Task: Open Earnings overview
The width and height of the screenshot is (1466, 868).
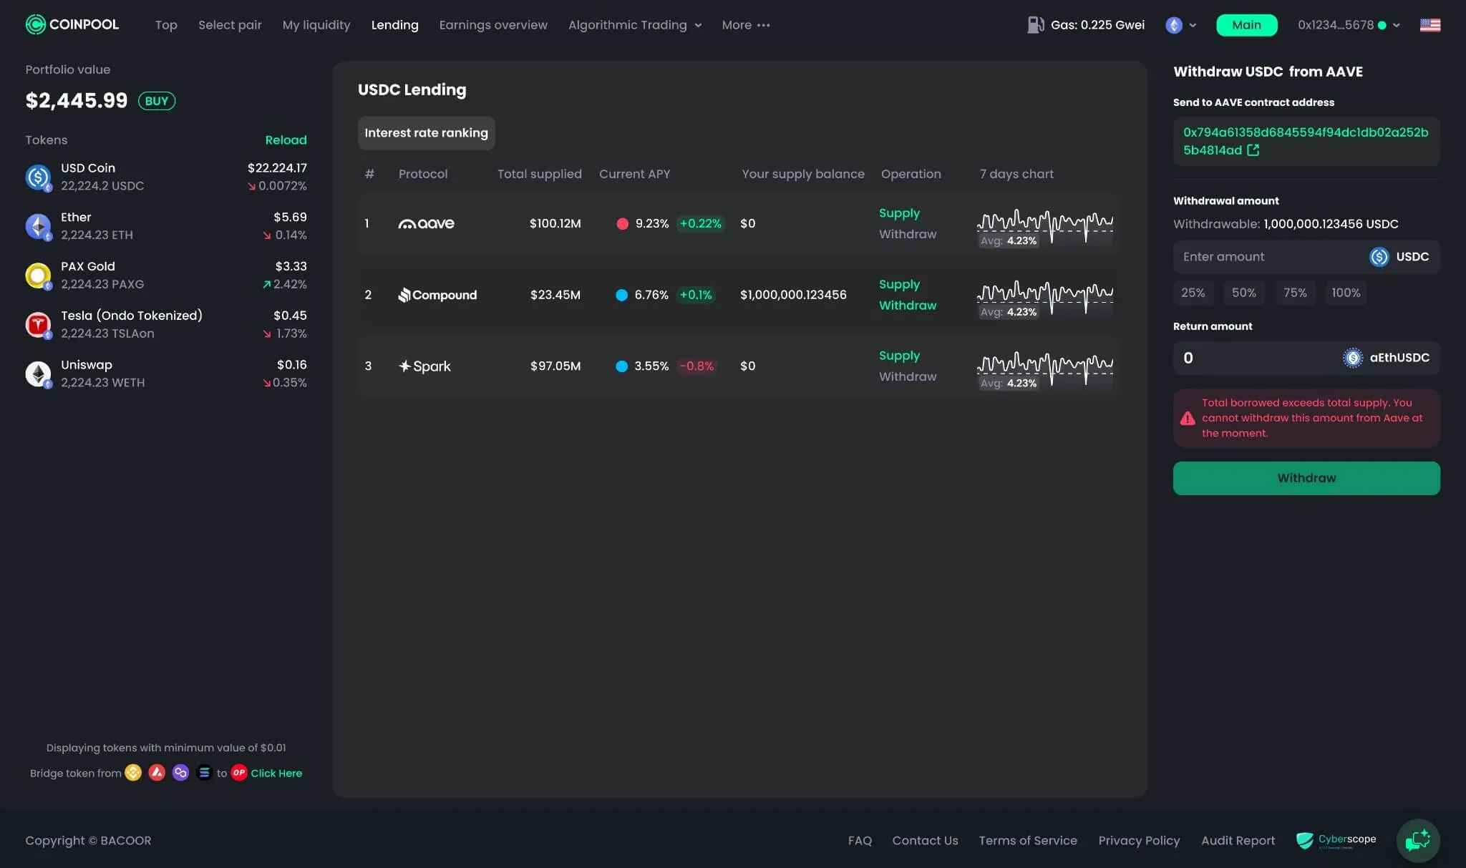Action: pyautogui.click(x=493, y=25)
